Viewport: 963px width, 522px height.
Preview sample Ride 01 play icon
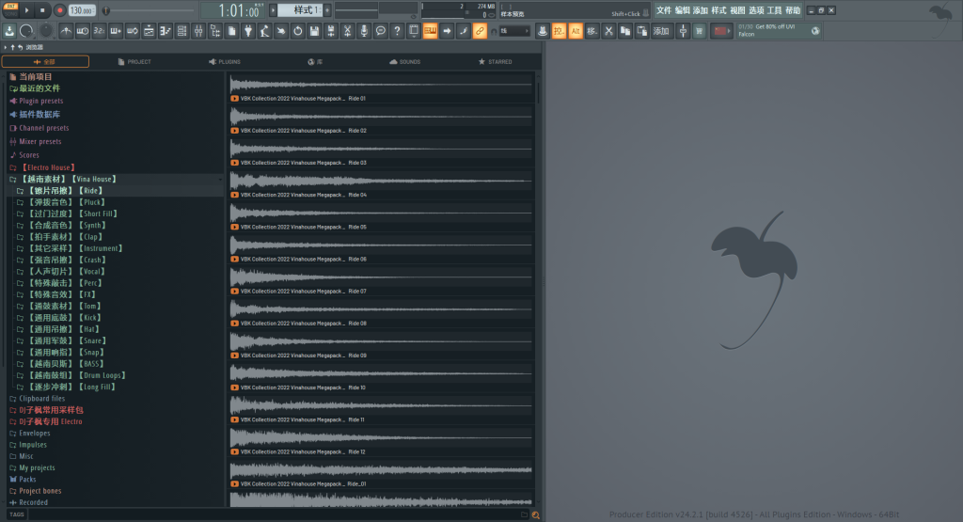click(x=234, y=98)
